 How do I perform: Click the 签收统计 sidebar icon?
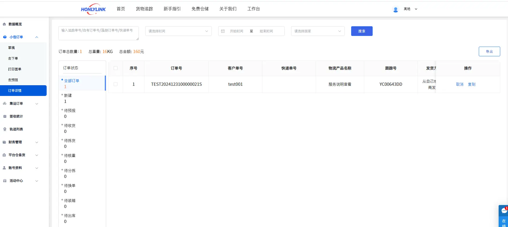tap(5, 116)
